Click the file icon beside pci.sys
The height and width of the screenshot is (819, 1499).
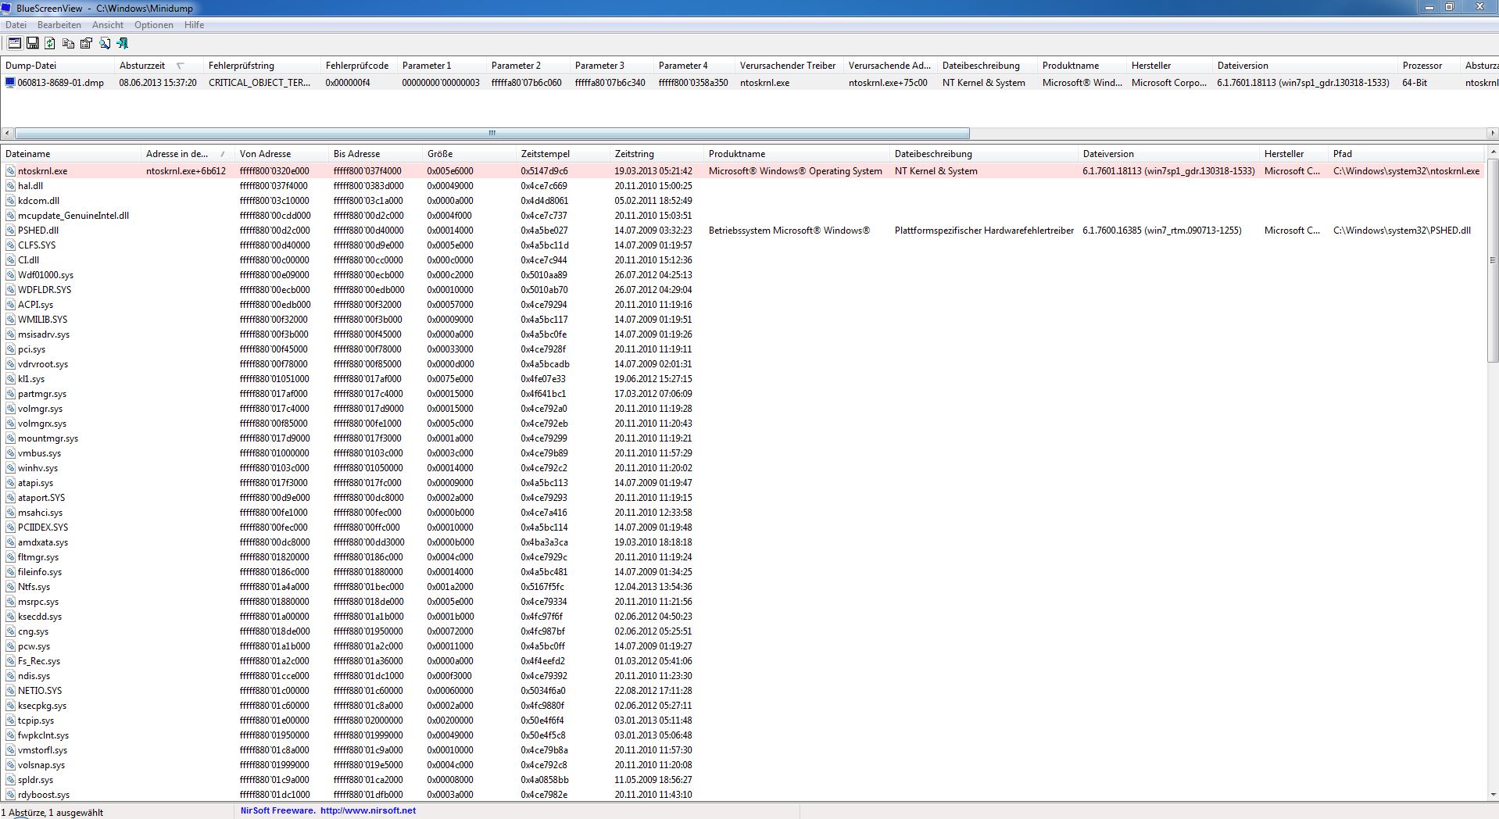coord(10,349)
